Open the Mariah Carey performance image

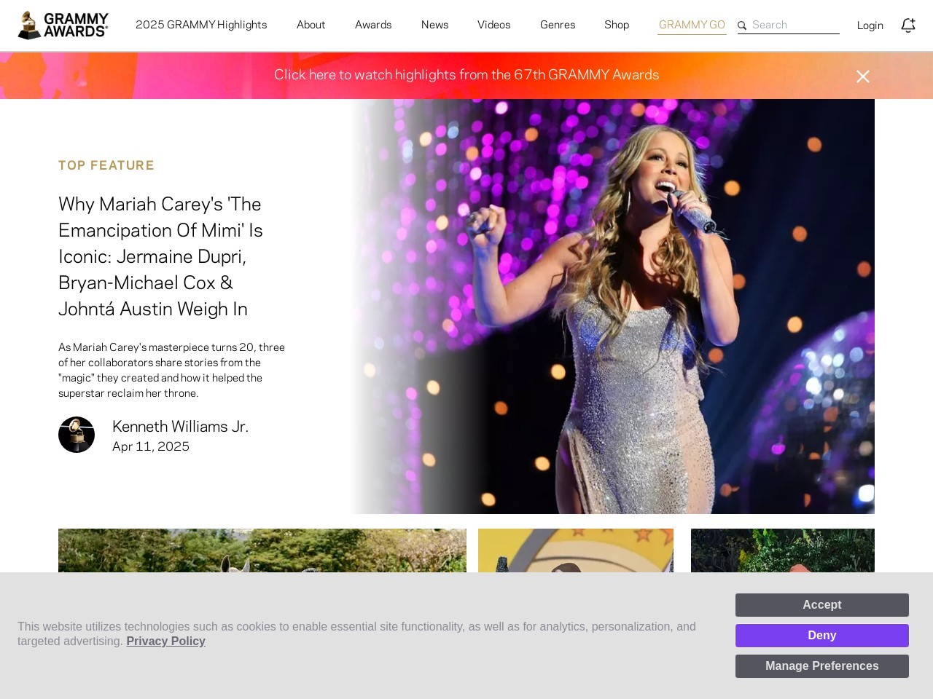point(612,307)
